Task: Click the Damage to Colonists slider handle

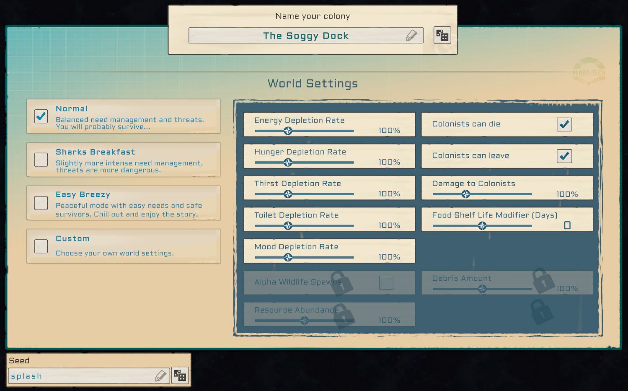Action: click(x=465, y=194)
